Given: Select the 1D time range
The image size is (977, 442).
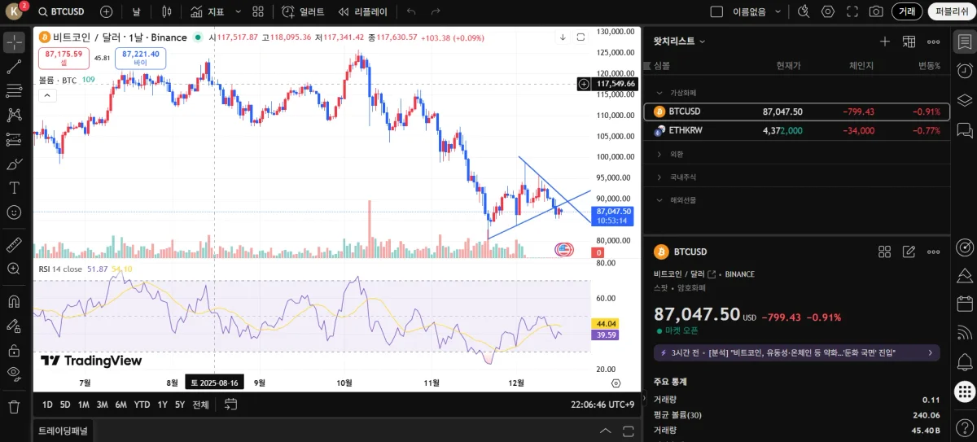Looking at the screenshot, I should click(x=47, y=405).
